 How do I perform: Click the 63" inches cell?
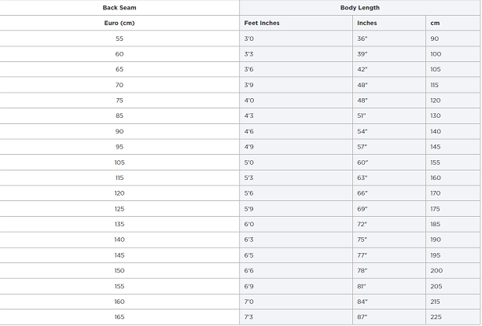(362, 178)
